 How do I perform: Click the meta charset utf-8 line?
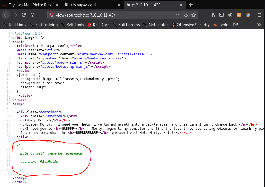coord(38,50)
